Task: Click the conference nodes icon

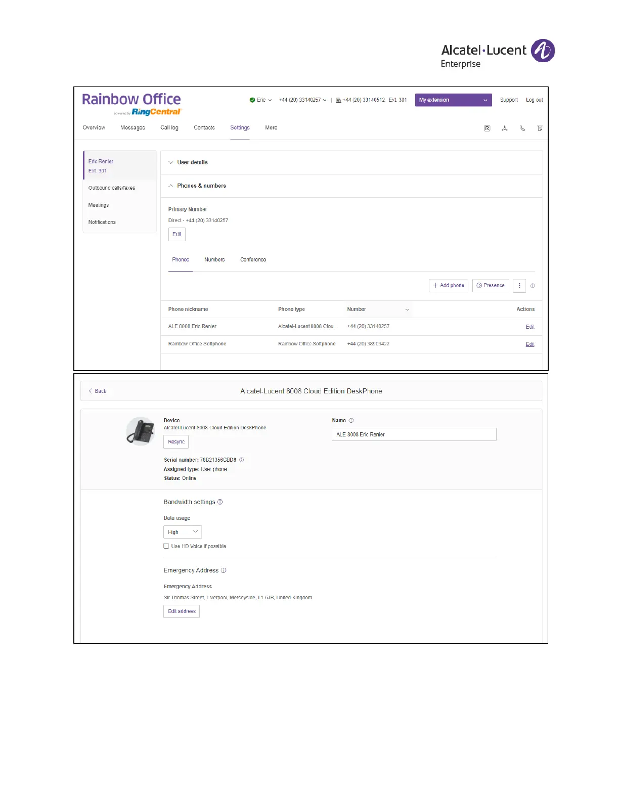Action: [x=504, y=128]
